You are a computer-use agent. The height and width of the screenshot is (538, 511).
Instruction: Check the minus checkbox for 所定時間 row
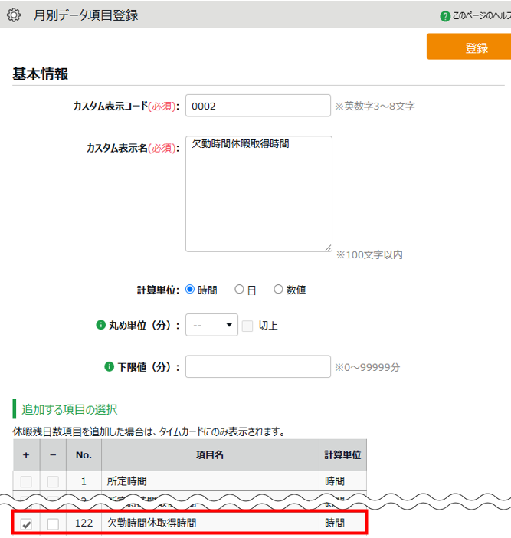tap(53, 481)
